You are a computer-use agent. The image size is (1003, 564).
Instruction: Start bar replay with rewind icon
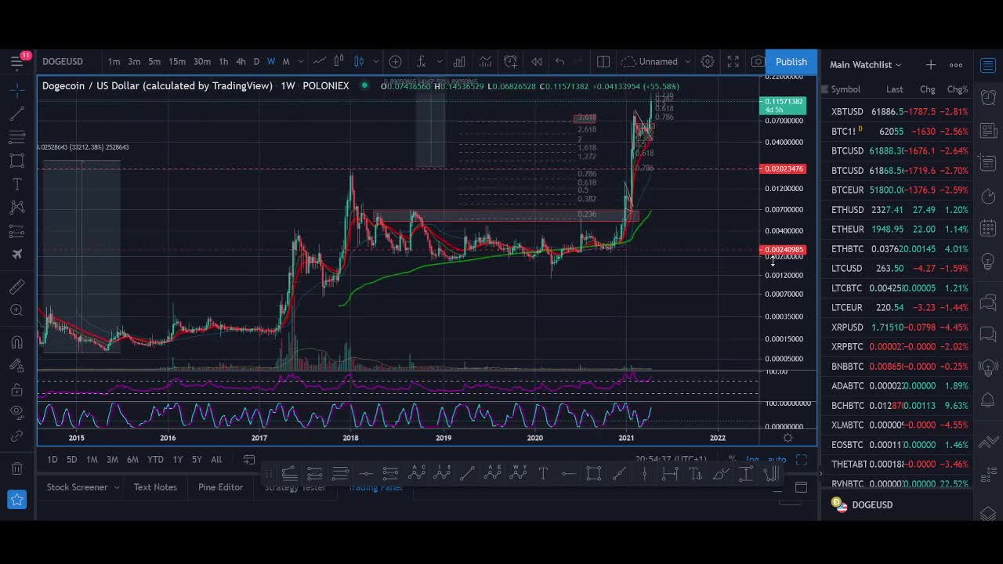point(537,62)
